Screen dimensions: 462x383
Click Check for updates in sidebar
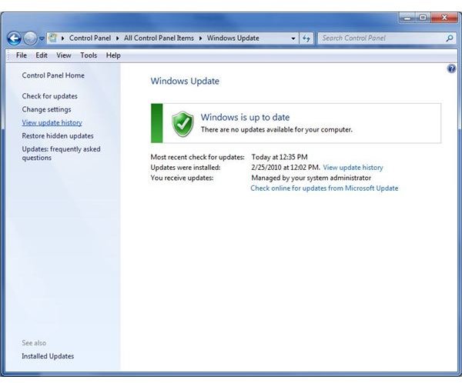49,96
